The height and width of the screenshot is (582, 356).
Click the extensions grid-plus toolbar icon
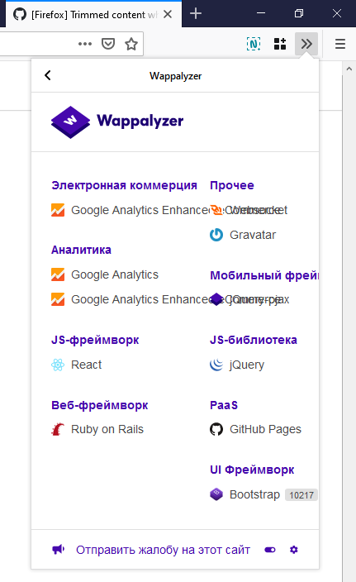(x=280, y=44)
